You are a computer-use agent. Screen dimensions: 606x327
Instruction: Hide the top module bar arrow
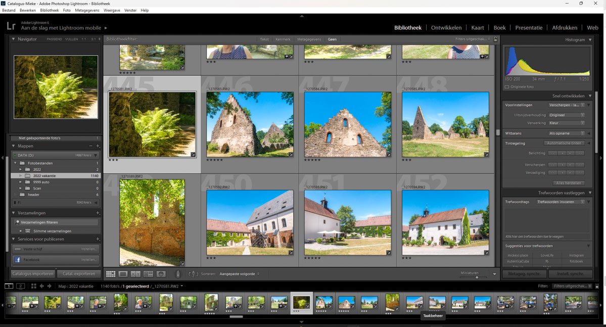302,16
